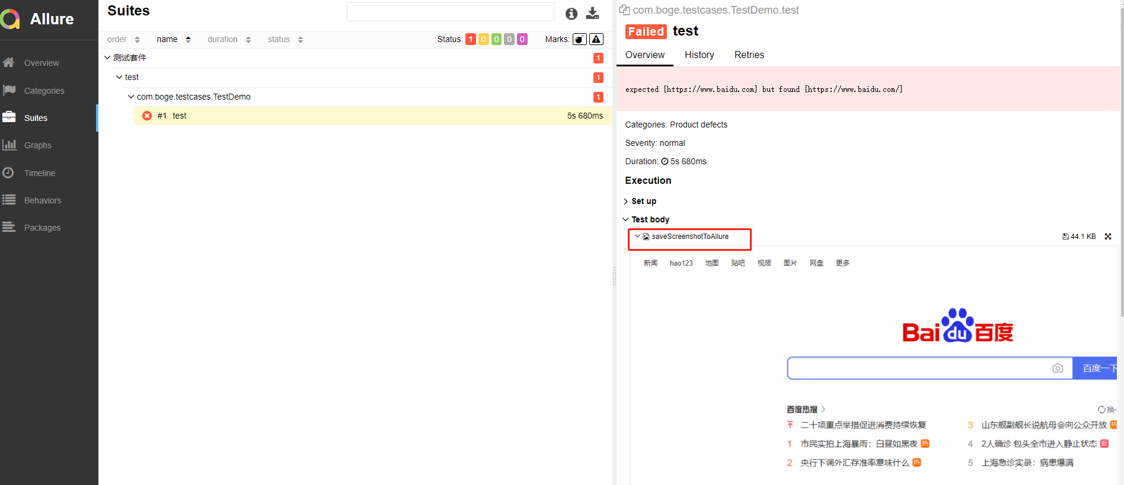Select the '#1 test' row in the suite tree

pyautogui.click(x=373, y=116)
